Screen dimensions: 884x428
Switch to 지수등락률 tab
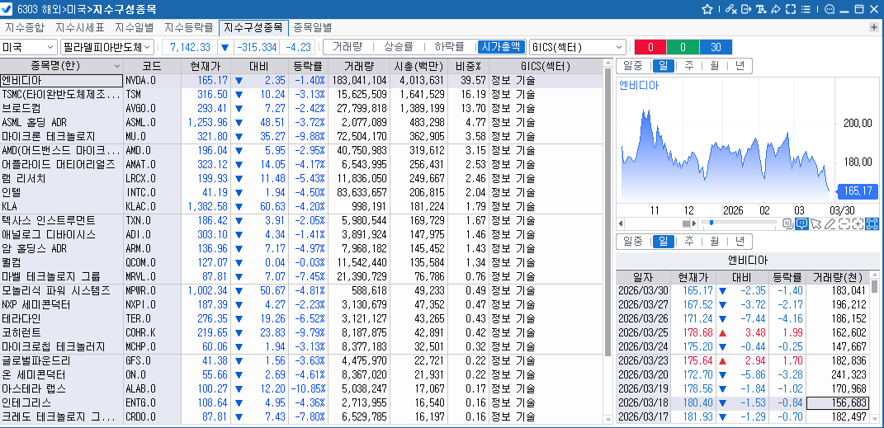coord(189,27)
